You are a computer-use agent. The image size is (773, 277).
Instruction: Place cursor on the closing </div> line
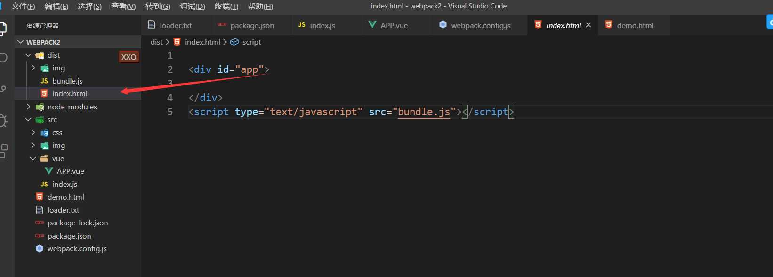click(x=205, y=98)
